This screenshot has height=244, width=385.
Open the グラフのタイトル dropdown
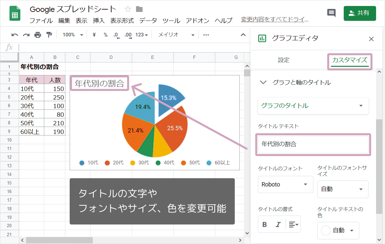tap(313, 106)
